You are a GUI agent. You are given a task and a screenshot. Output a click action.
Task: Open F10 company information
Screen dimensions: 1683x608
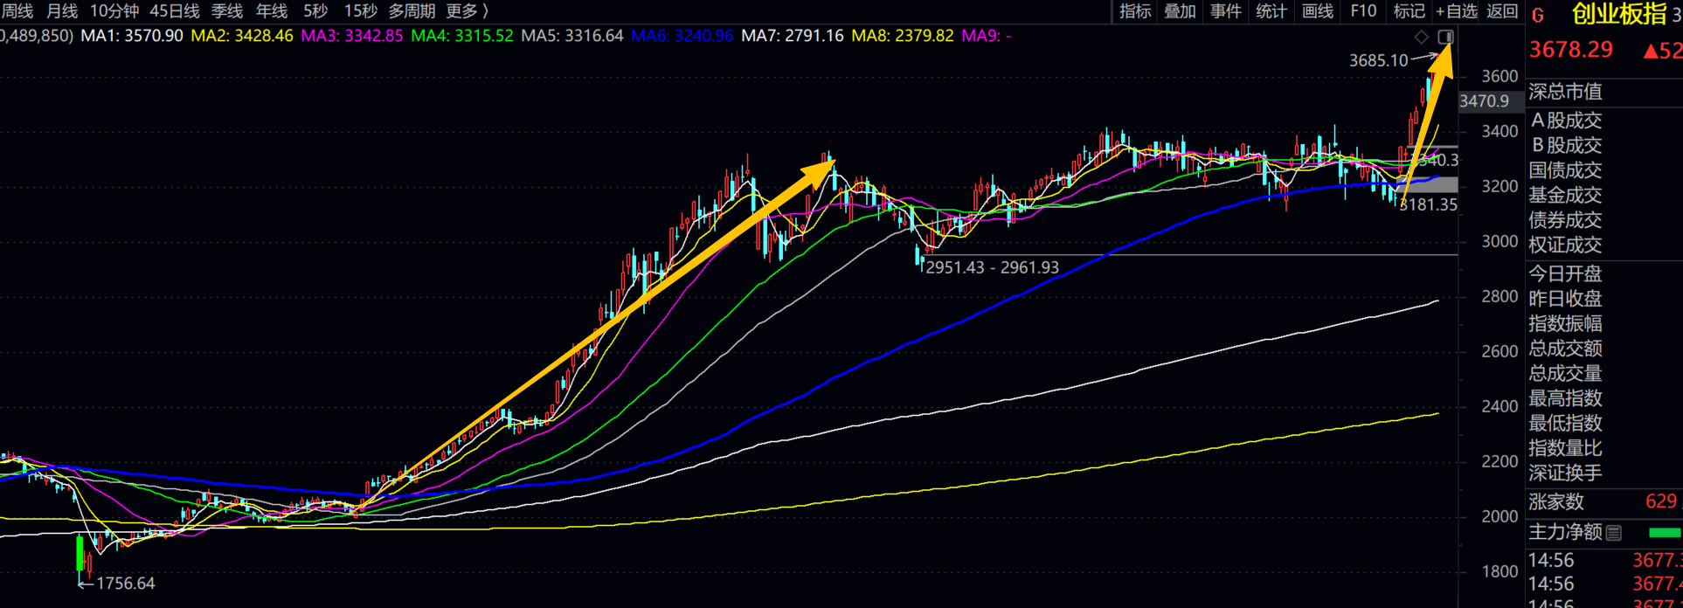(1363, 11)
